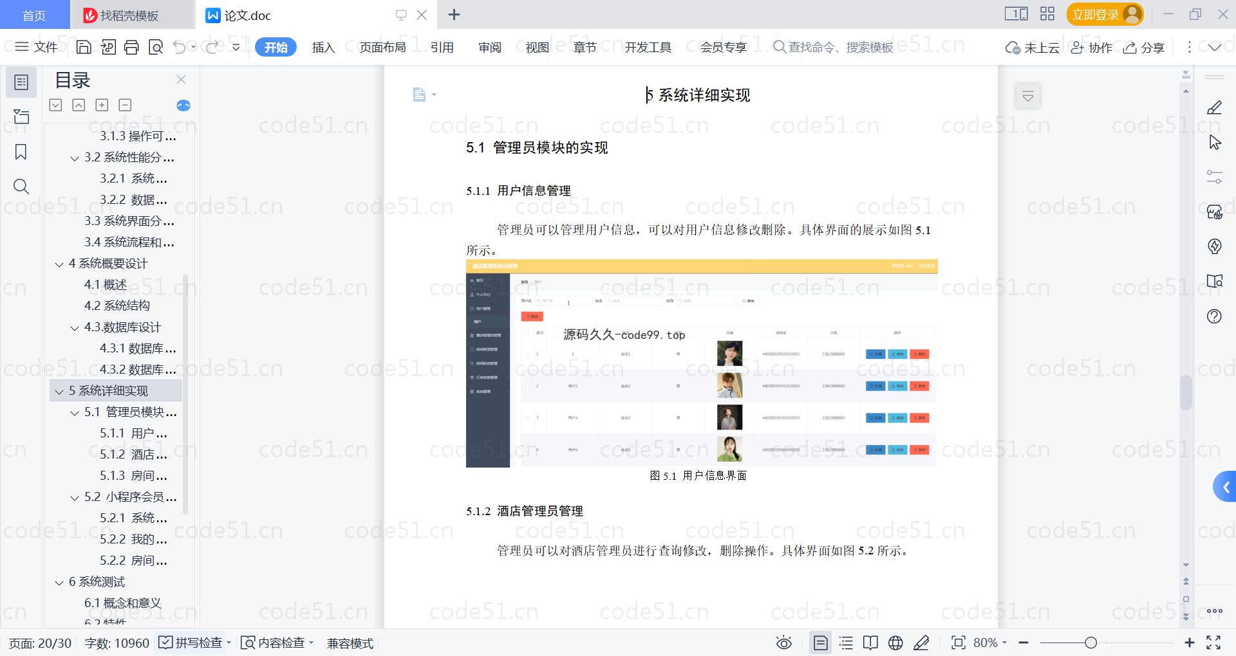
Task: Click the document vertical scrollbar thumb
Action: pyautogui.click(x=1186, y=392)
